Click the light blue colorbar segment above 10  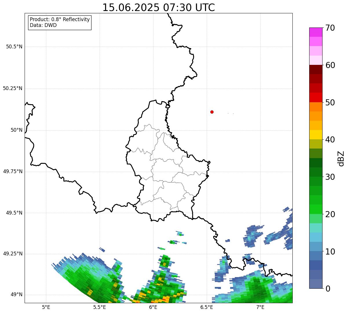[x=316, y=246]
